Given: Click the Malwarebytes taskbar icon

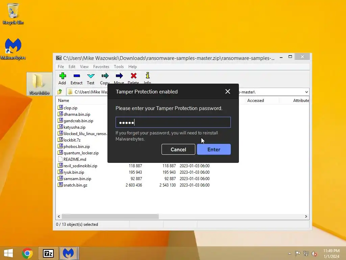Looking at the screenshot, I should pyautogui.click(x=68, y=253).
